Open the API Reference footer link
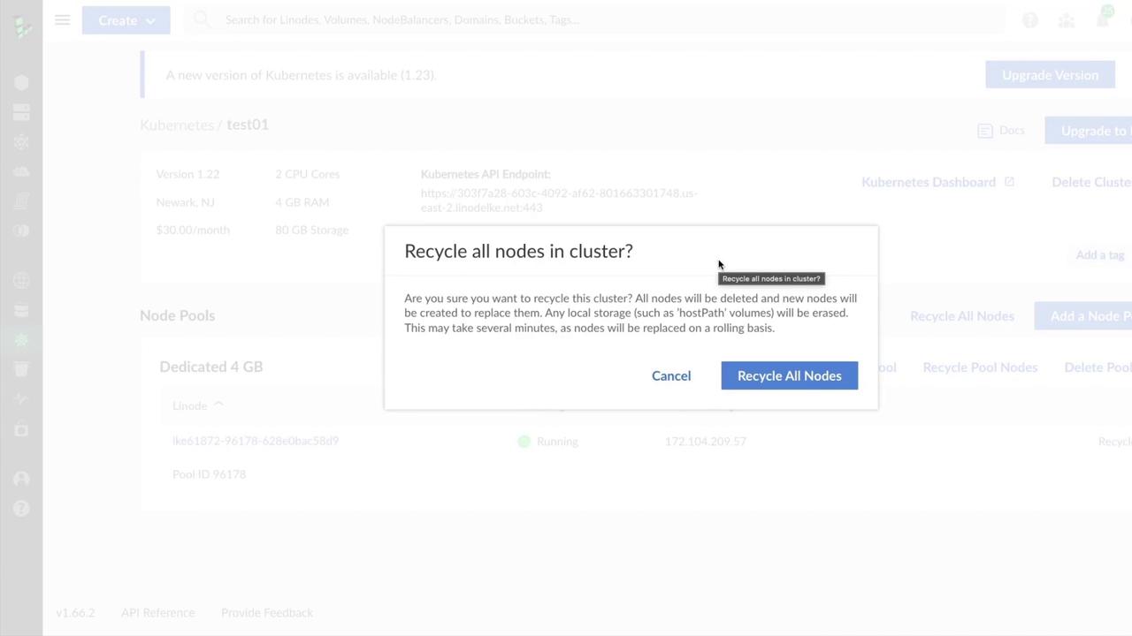 point(157,612)
